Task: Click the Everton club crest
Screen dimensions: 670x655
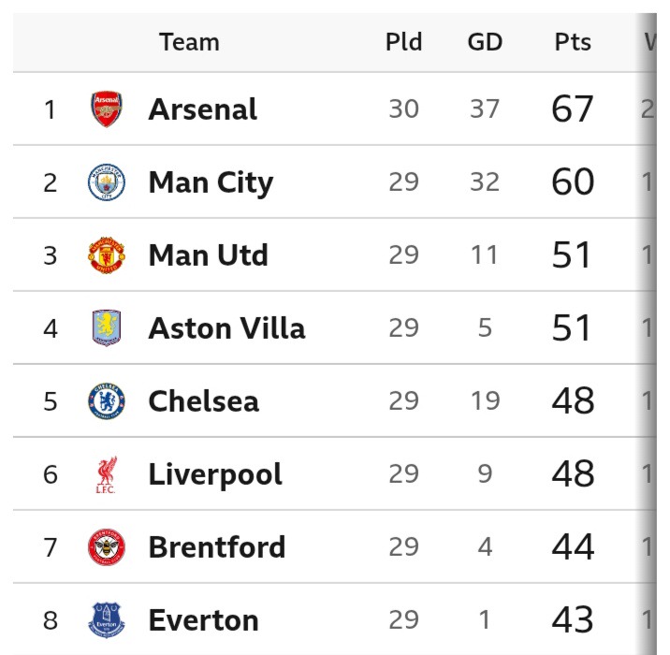Action: click(106, 619)
